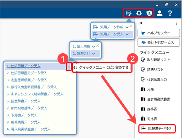The image size is (182, 138).
Task: Click the ヘルプセンター bird icon
Action: [x=143, y=33]
